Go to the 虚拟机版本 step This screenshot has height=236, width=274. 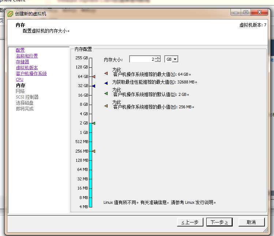pos(27,68)
